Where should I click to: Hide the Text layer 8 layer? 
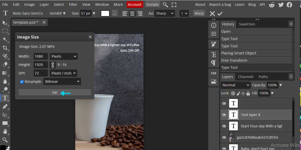[x=224, y=115]
